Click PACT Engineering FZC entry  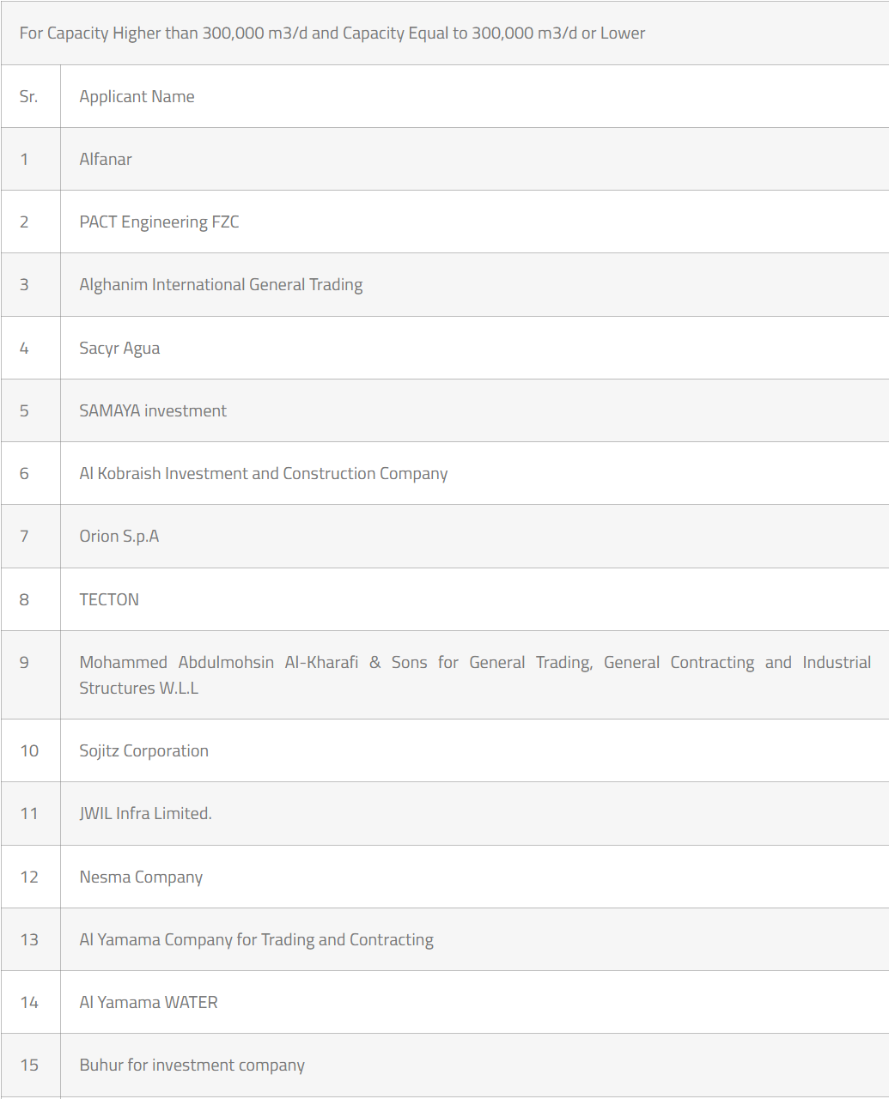(160, 222)
